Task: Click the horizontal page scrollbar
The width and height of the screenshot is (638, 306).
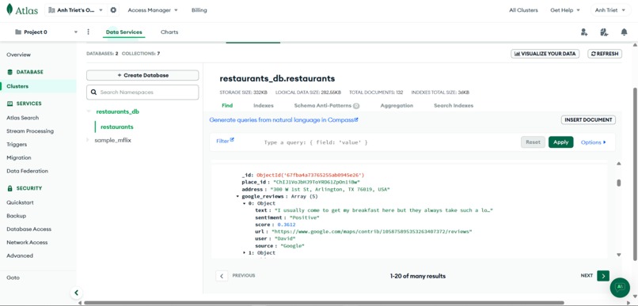Action: 324,303
